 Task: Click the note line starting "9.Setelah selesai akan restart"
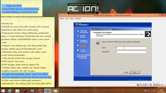tap(24, 68)
